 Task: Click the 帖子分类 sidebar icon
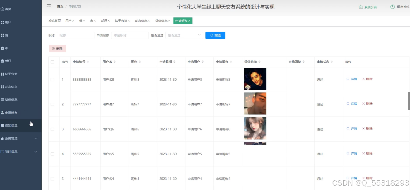pyautogui.click(x=3, y=74)
